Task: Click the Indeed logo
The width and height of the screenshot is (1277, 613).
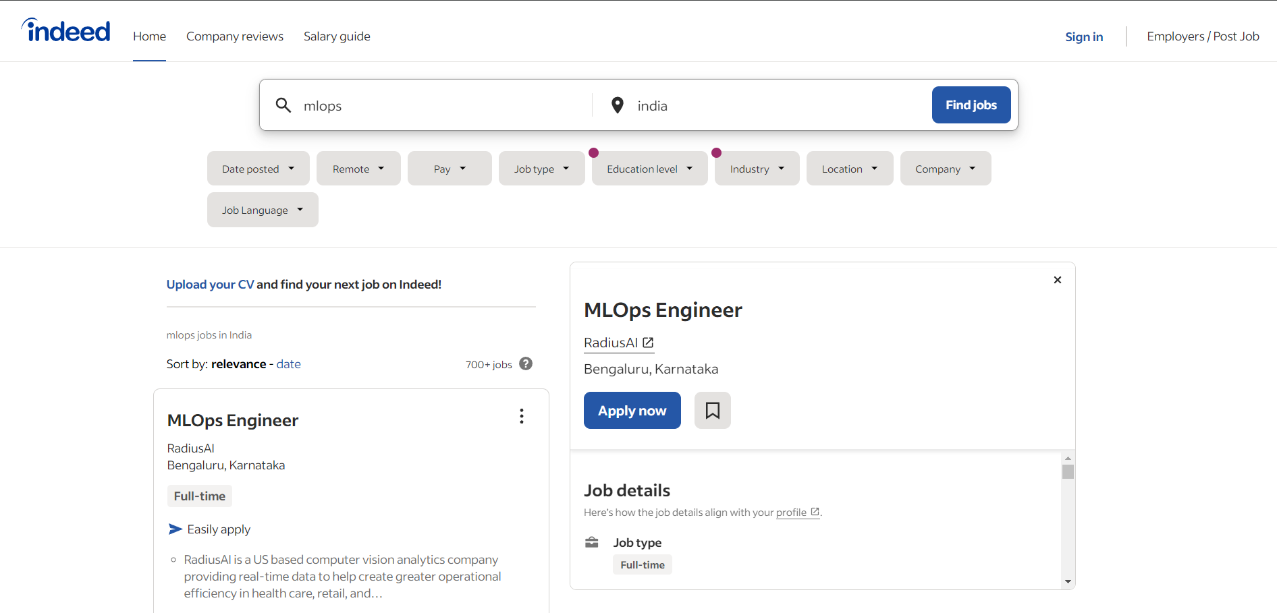Action: pos(65,30)
